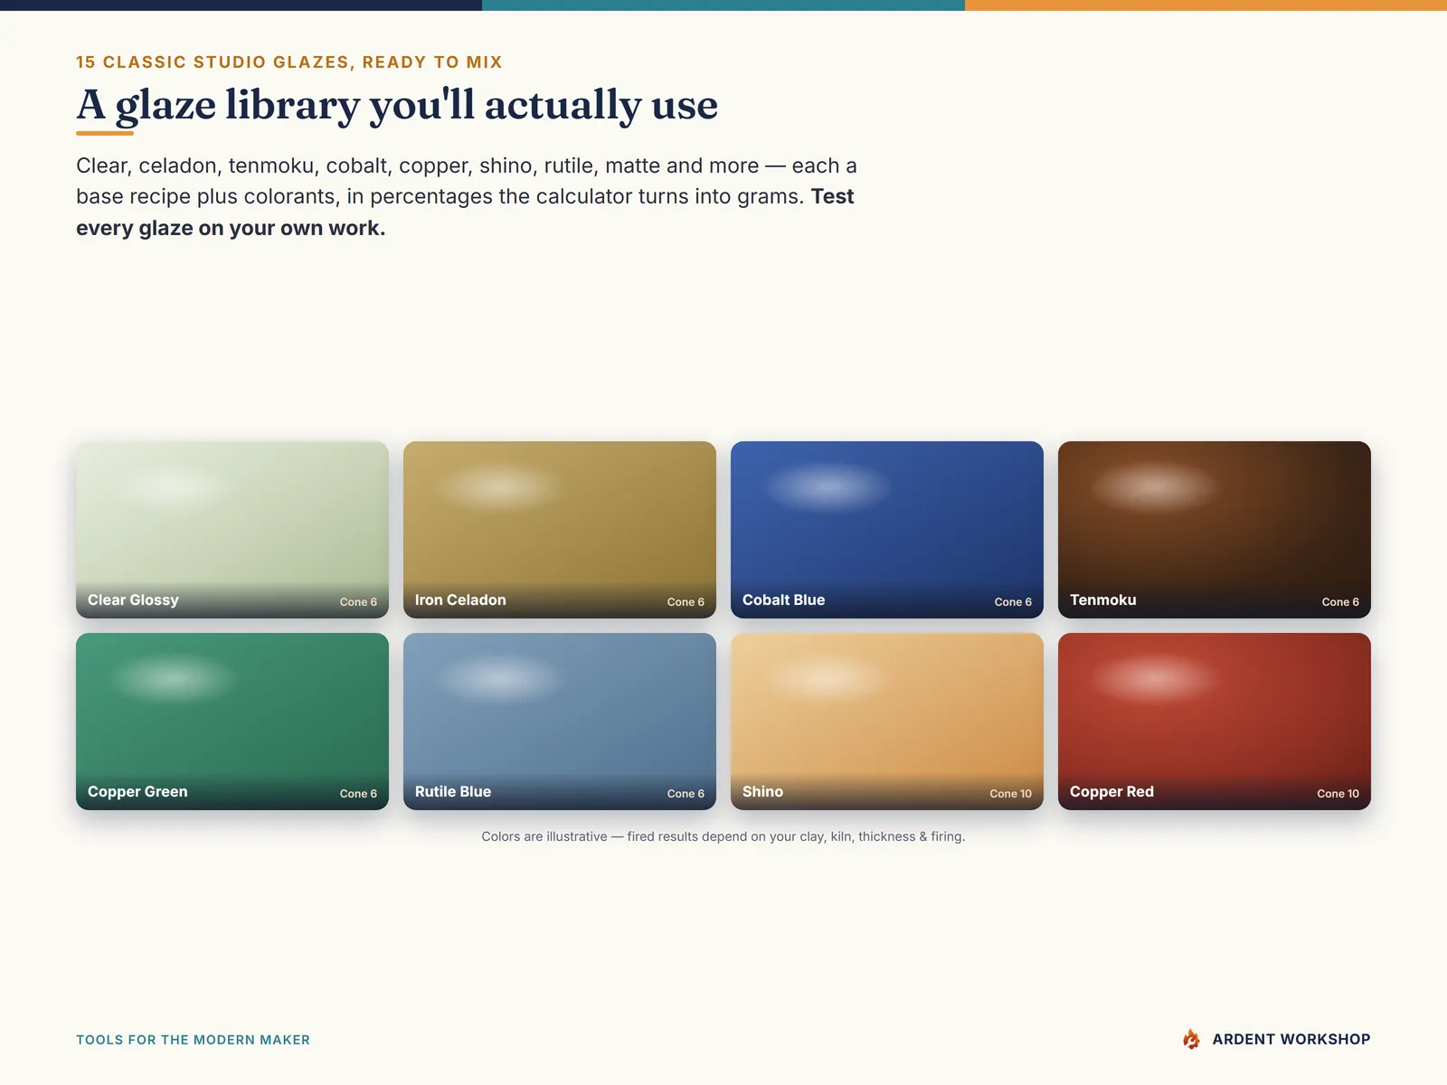Image resolution: width=1447 pixels, height=1085 pixels.
Task: Select the Iron Celadon glaze swatch
Action: (x=560, y=530)
